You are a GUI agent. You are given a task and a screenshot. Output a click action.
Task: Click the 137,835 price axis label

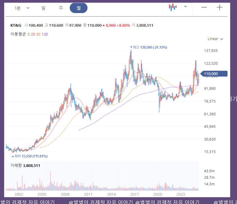click(211, 51)
